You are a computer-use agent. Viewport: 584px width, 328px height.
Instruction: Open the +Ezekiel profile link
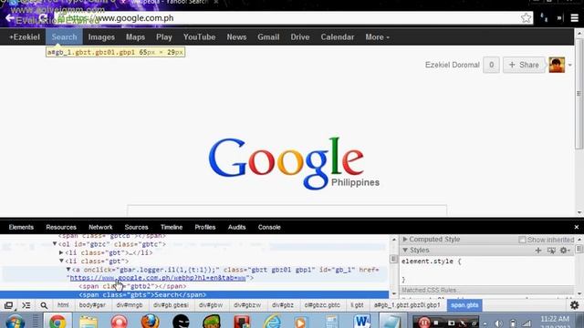tap(25, 37)
